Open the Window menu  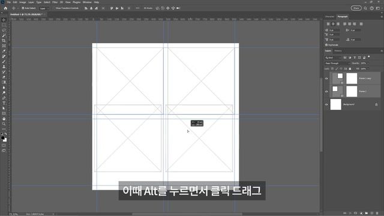click(x=87, y=2)
